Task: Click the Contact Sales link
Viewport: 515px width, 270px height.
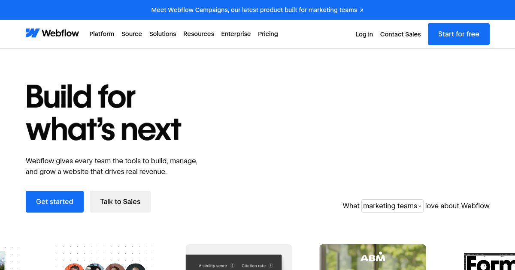Action: pyautogui.click(x=400, y=34)
